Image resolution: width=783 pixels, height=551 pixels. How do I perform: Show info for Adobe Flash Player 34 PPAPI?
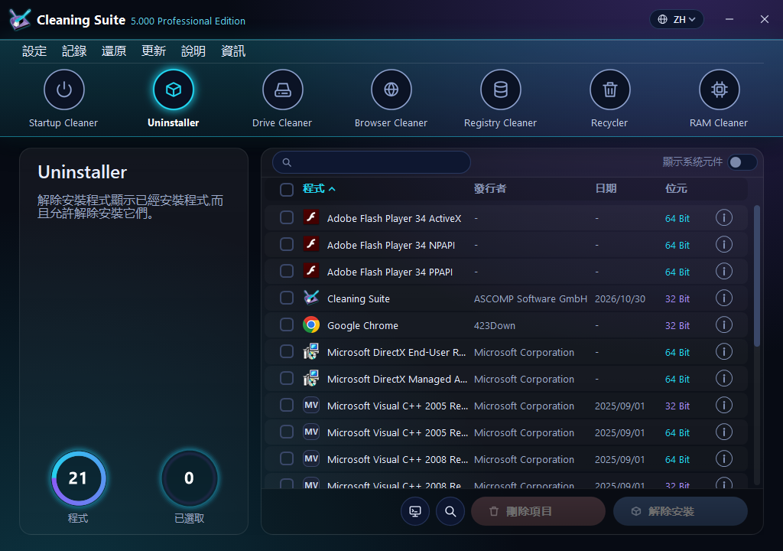pos(724,271)
